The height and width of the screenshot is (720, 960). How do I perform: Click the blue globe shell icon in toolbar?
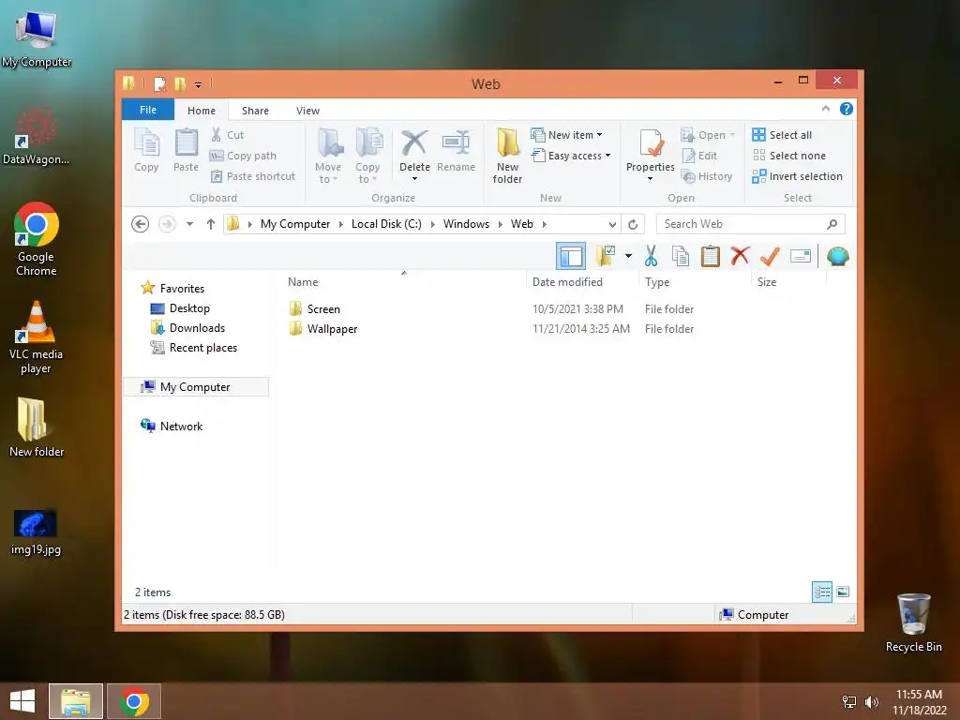click(x=837, y=256)
